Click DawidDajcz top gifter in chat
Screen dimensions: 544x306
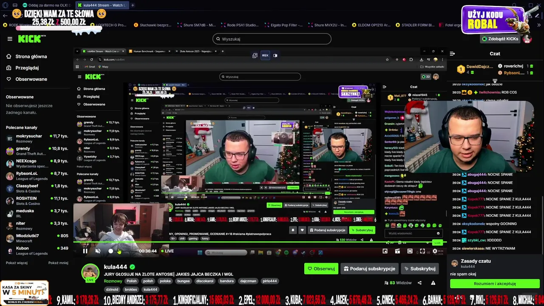click(x=475, y=69)
